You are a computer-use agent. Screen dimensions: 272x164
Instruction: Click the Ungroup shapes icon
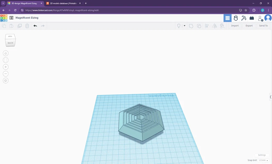pyautogui.click(x=199, y=26)
